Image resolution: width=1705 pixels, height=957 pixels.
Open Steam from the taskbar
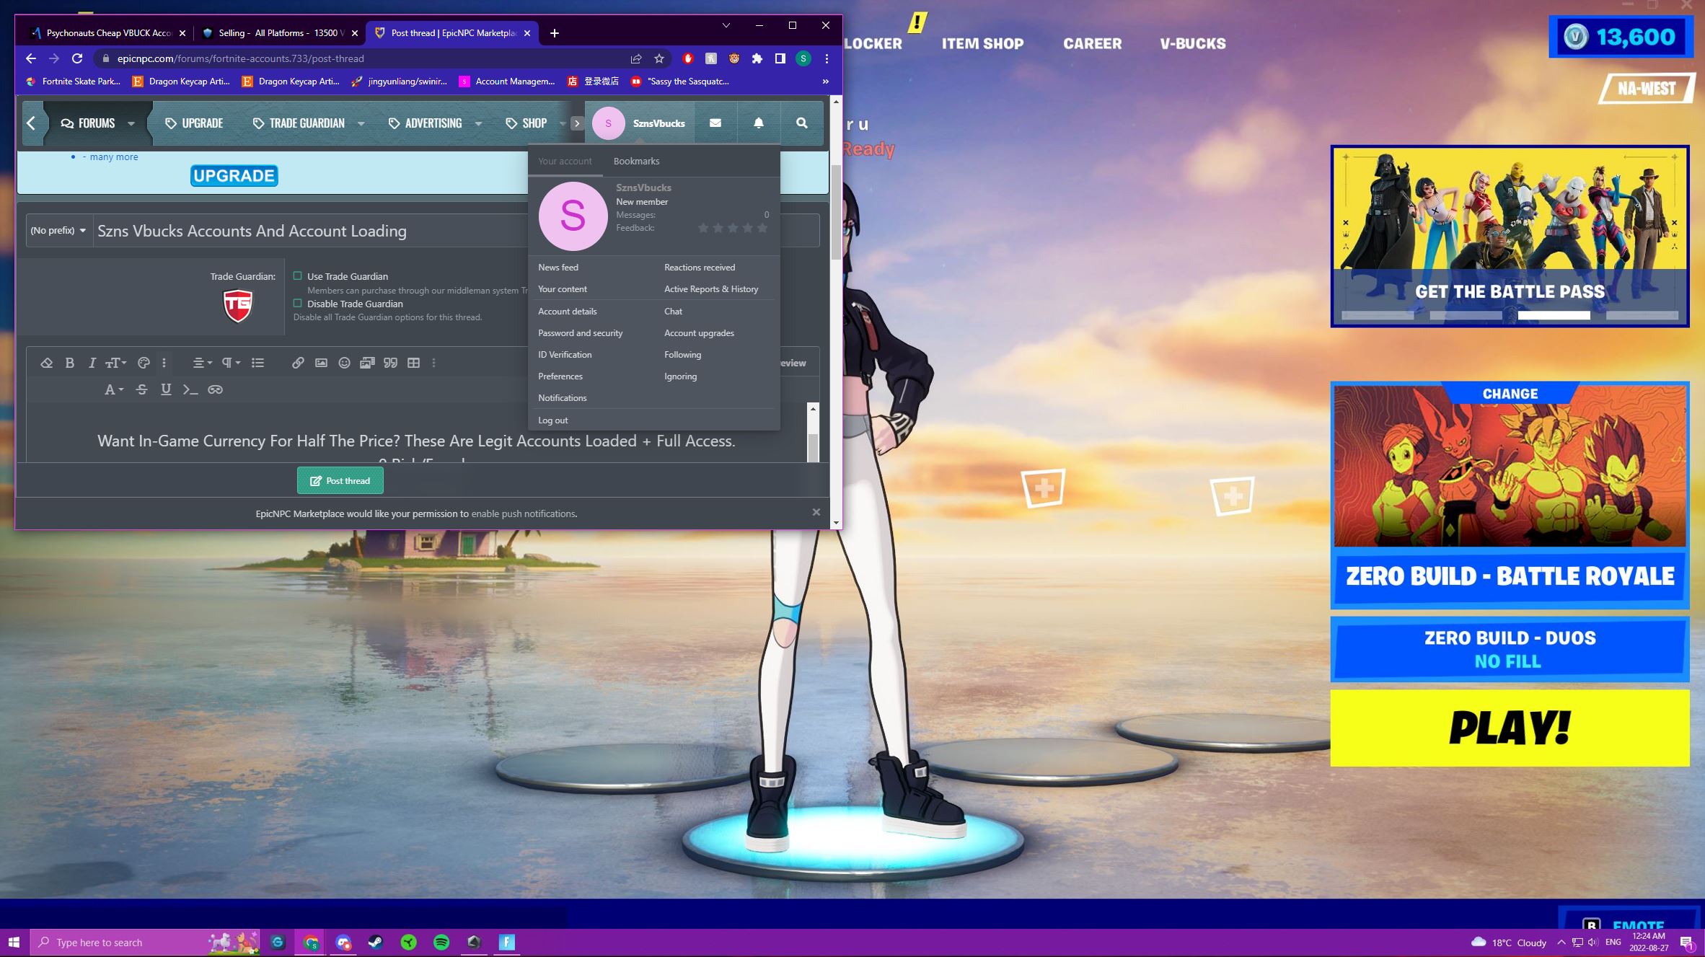point(376,942)
